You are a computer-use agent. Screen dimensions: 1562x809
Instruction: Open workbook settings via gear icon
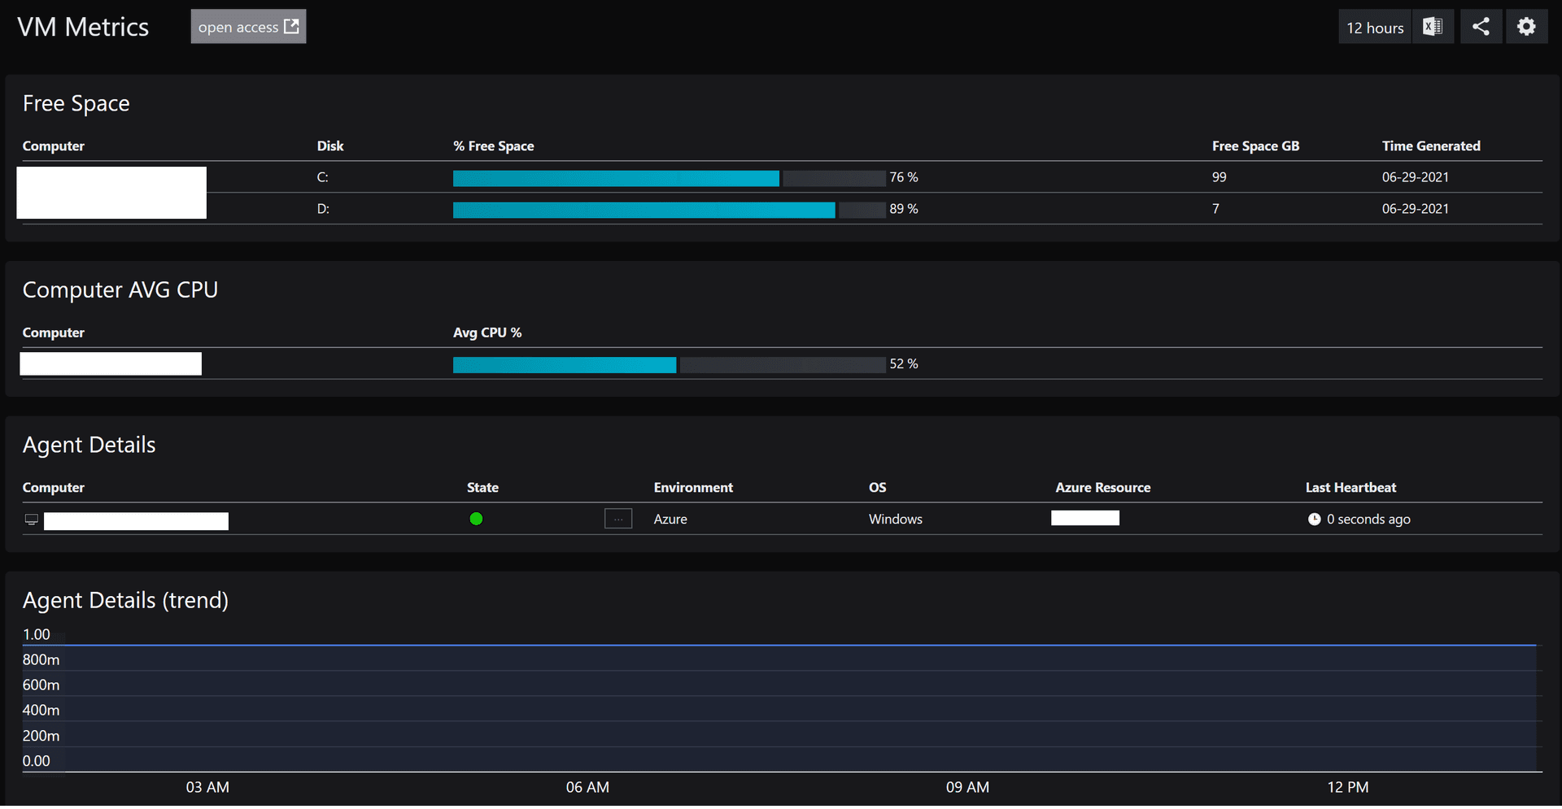coord(1527,26)
